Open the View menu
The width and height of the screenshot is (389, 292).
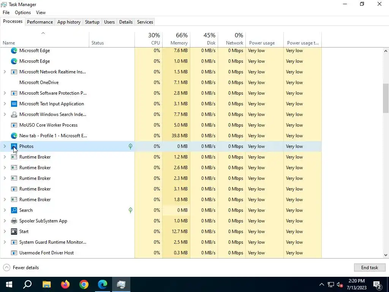pos(41,13)
